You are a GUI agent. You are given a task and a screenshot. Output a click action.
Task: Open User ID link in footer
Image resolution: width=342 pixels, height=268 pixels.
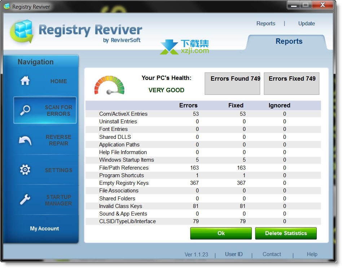click(234, 254)
